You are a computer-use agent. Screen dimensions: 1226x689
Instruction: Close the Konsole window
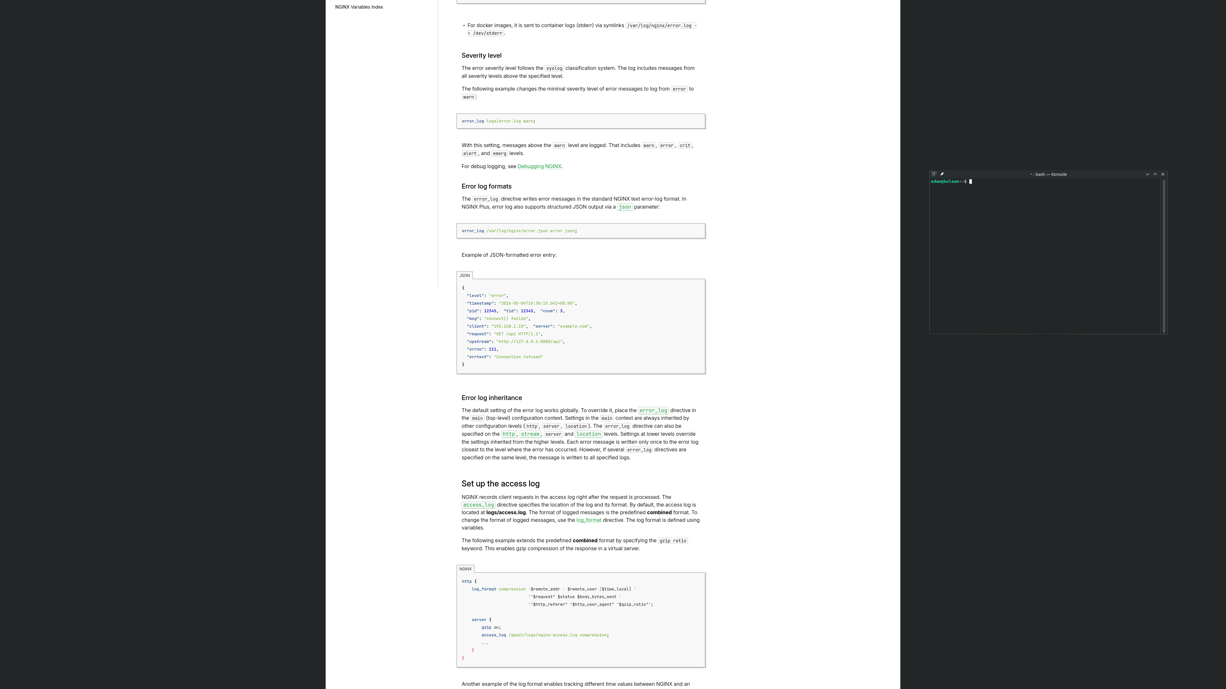pos(1163,174)
